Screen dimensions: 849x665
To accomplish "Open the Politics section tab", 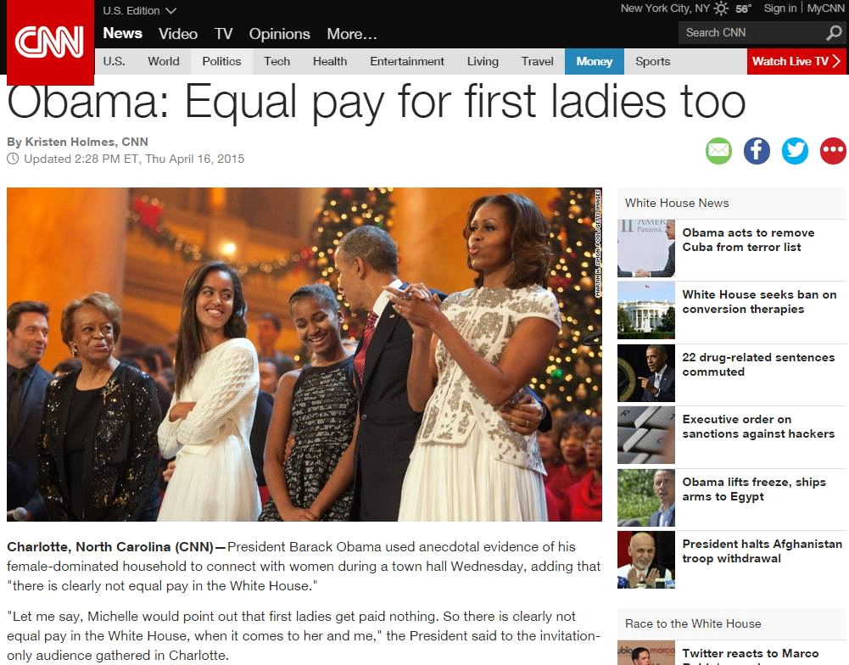I will [x=221, y=61].
